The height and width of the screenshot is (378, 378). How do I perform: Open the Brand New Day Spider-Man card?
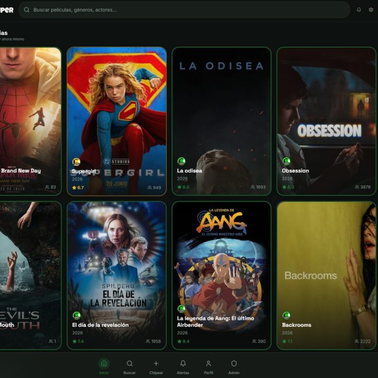click(x=30, y=122)
